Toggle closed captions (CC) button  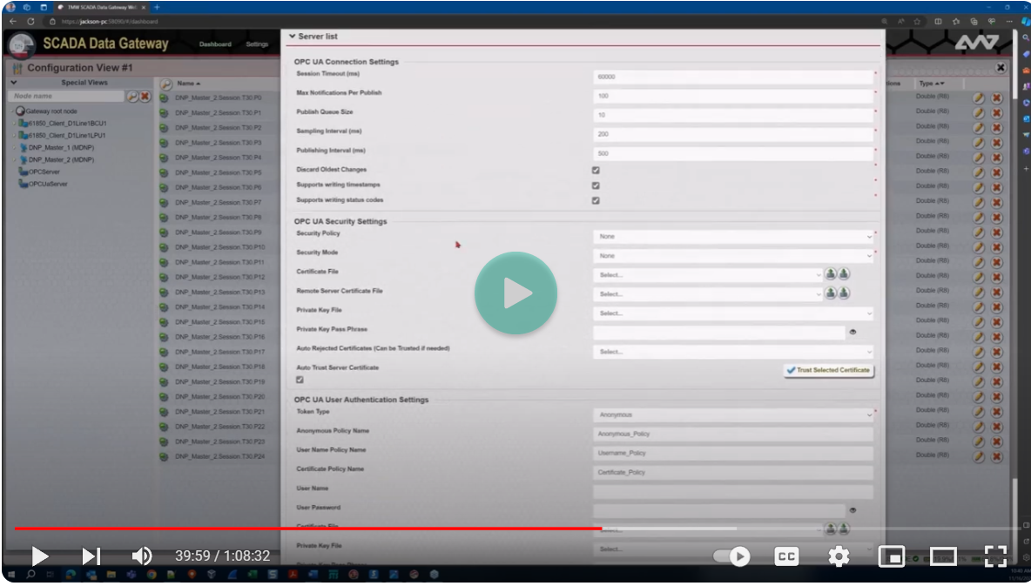click(786, 556)
